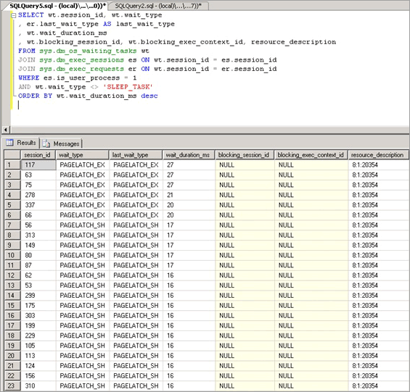Click the 'SLEEP_TASK' string in the query editor
410x392 pixels.
click(130, 87)
